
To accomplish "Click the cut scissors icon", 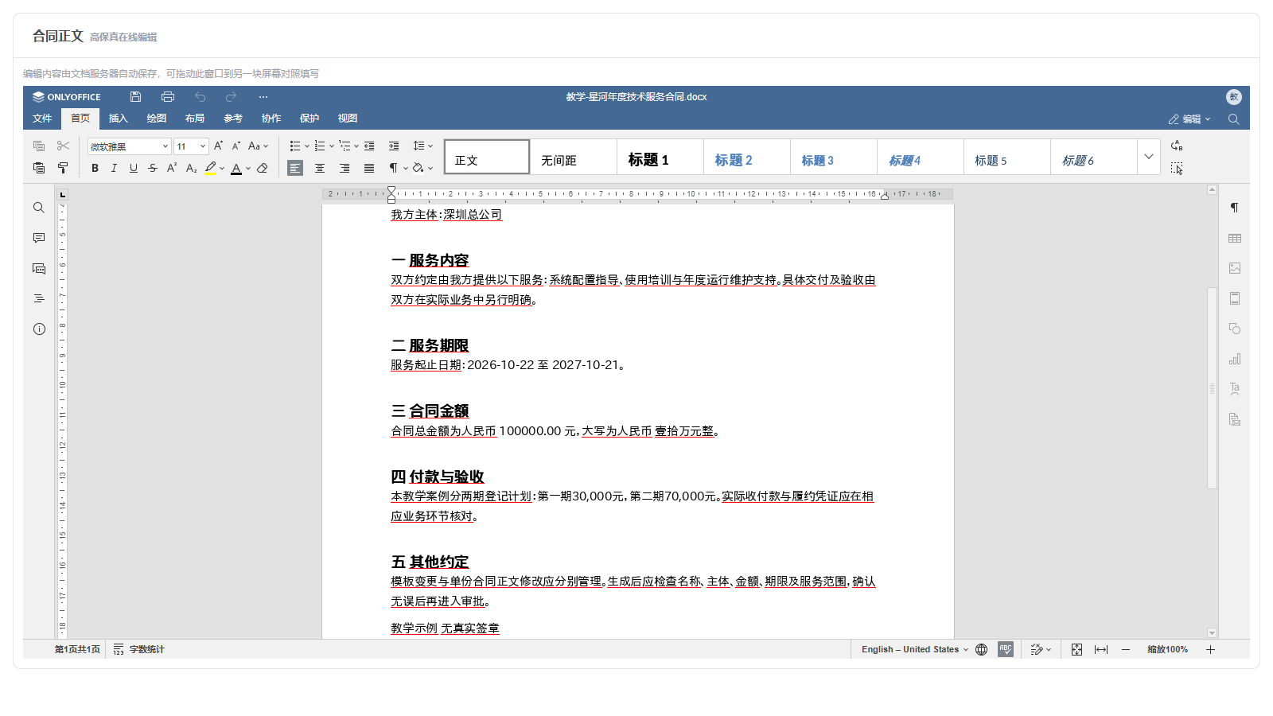I will point(63,146).
